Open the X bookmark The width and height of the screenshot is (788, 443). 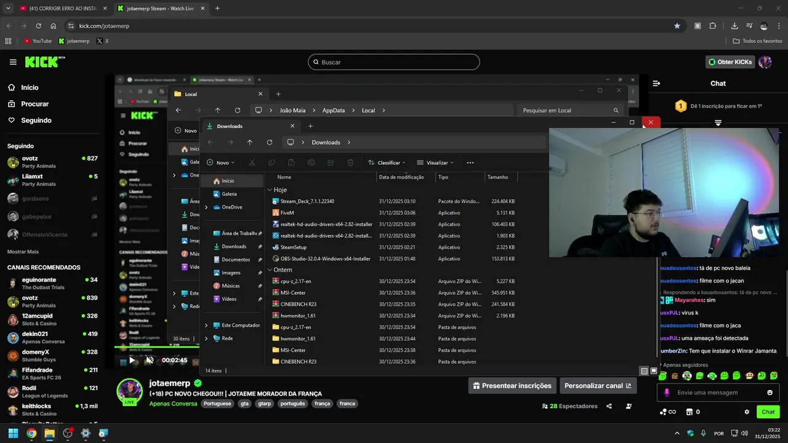pyautogui.click(x=102, y=41)
